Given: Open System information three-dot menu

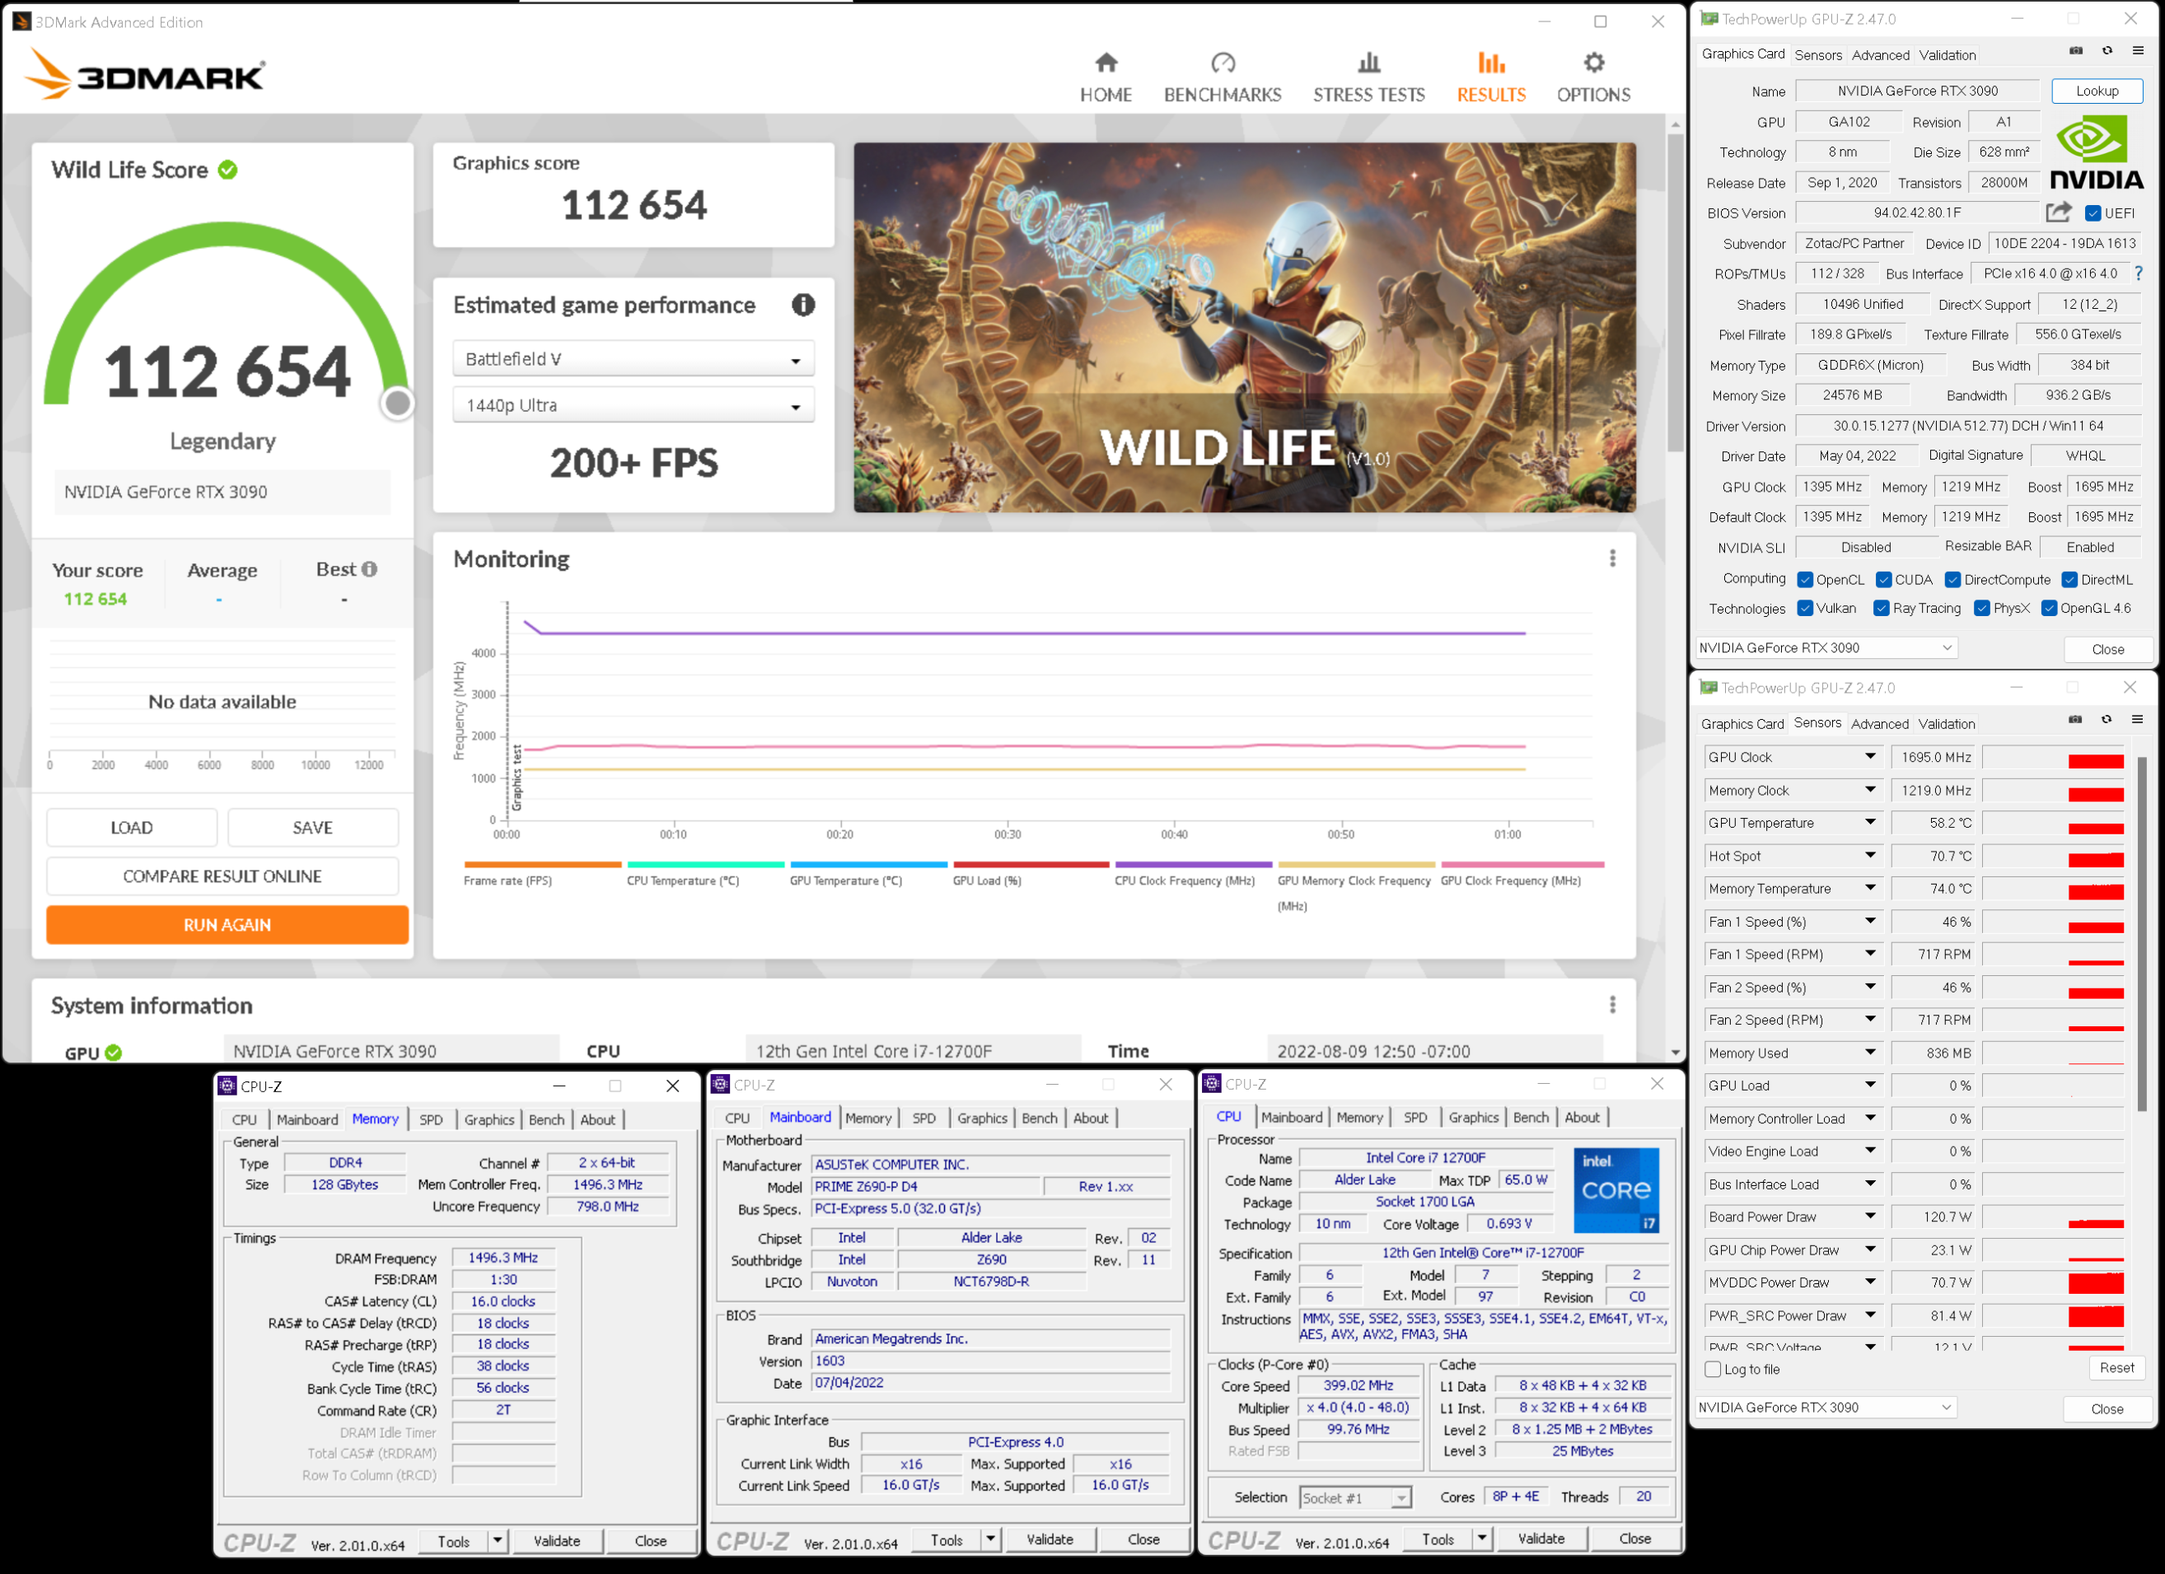Looking at the screenshot, I should [x=1612, y=1004].
